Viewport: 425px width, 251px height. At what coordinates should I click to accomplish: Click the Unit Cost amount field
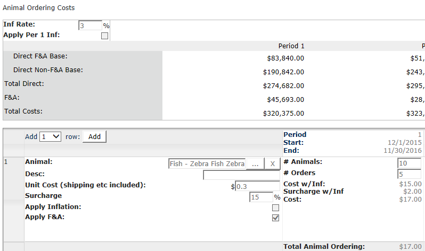tap(257, 186)
